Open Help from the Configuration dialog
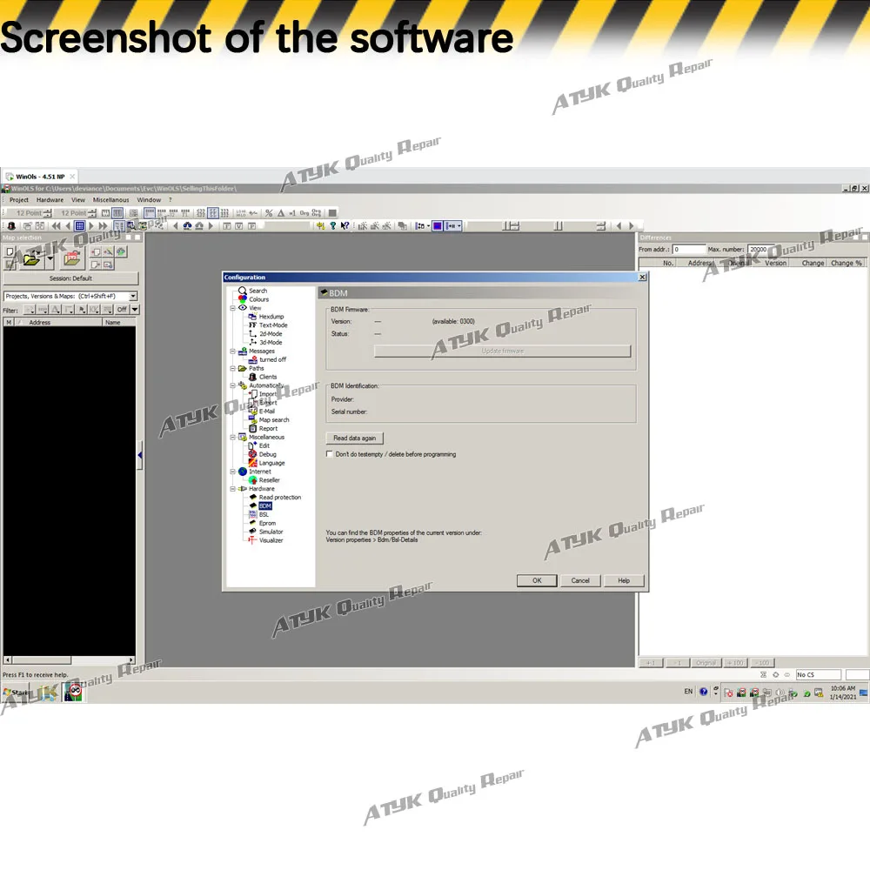 624,580
